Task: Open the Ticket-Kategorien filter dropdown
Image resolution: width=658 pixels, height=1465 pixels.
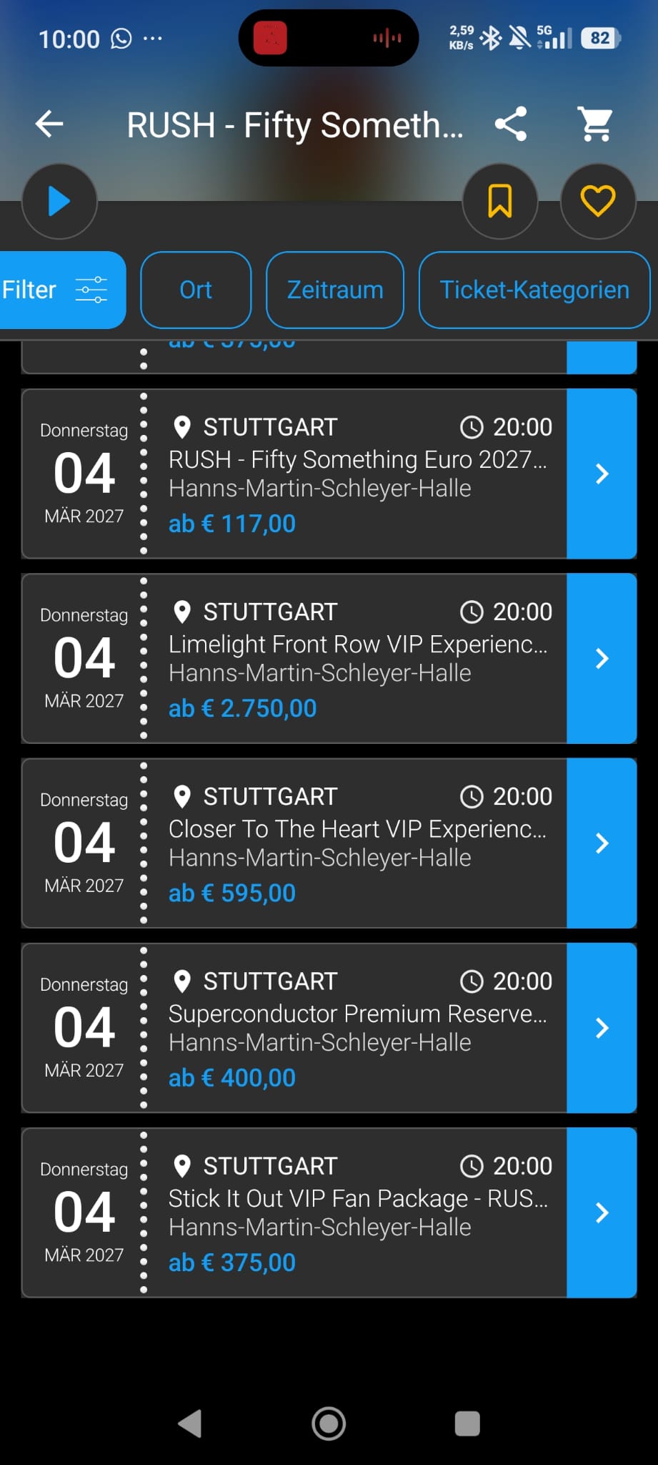Action: (x=534, y=290)
